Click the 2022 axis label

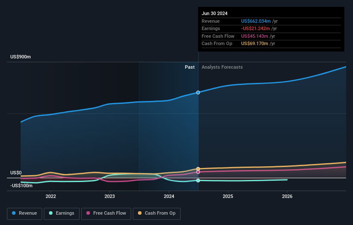(51, 197)
